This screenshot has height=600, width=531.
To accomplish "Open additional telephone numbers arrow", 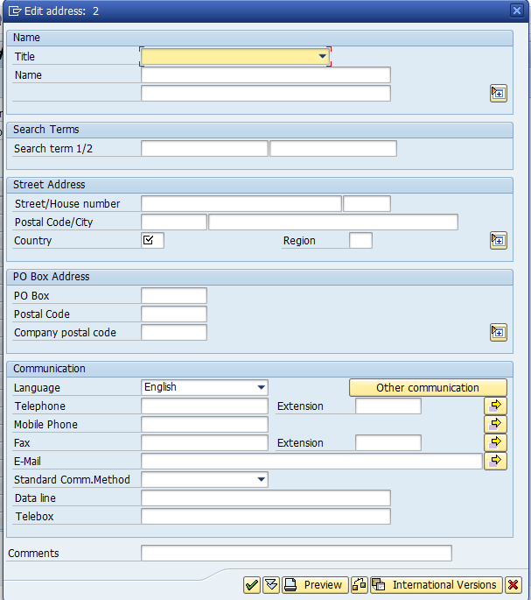I will pos(495,406).
